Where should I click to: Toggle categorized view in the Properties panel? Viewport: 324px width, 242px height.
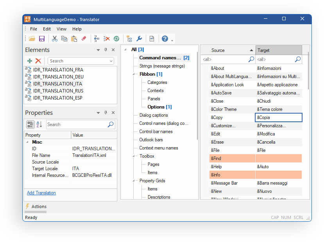[x=30, y=124]
